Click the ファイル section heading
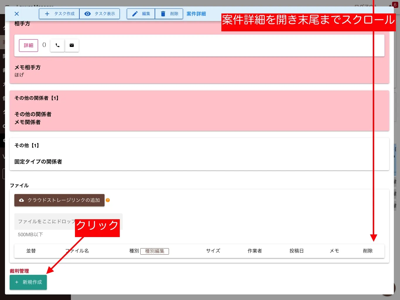The height and width of the screenshot is (300, 400). (19, 186)
